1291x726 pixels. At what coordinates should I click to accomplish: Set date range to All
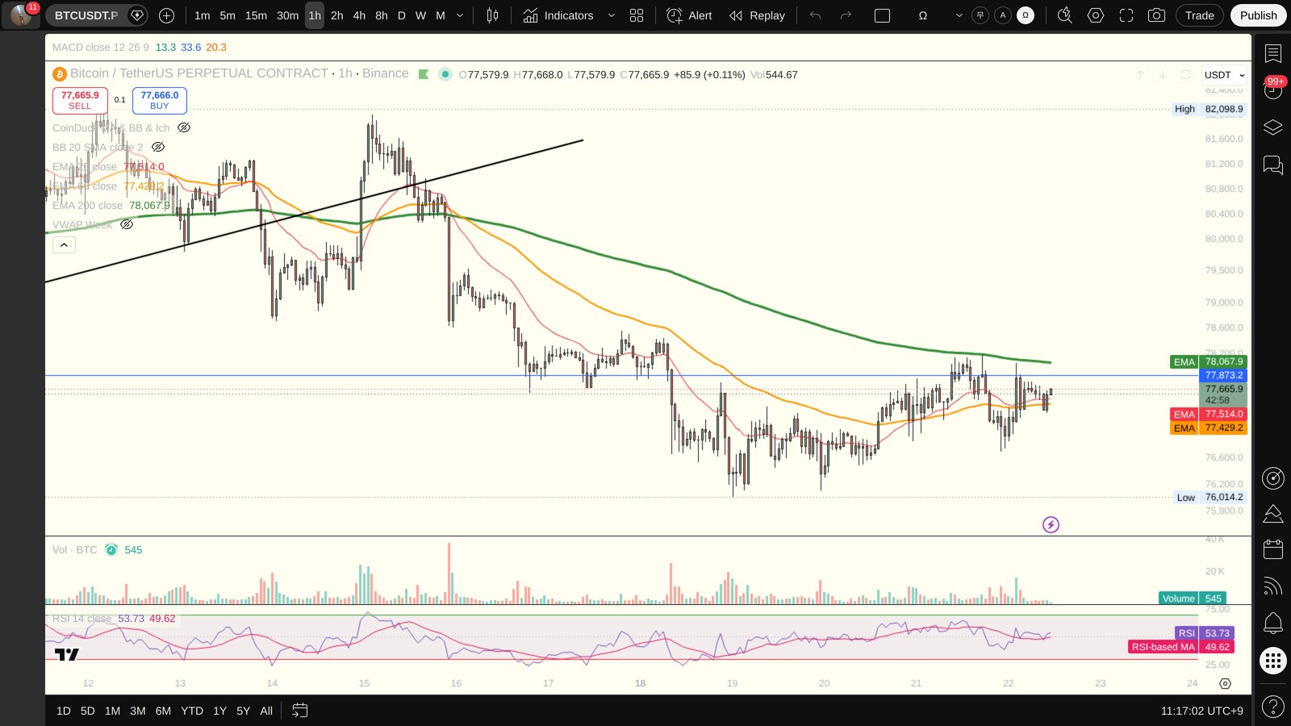pyautogui.click(x=266, y=711)
